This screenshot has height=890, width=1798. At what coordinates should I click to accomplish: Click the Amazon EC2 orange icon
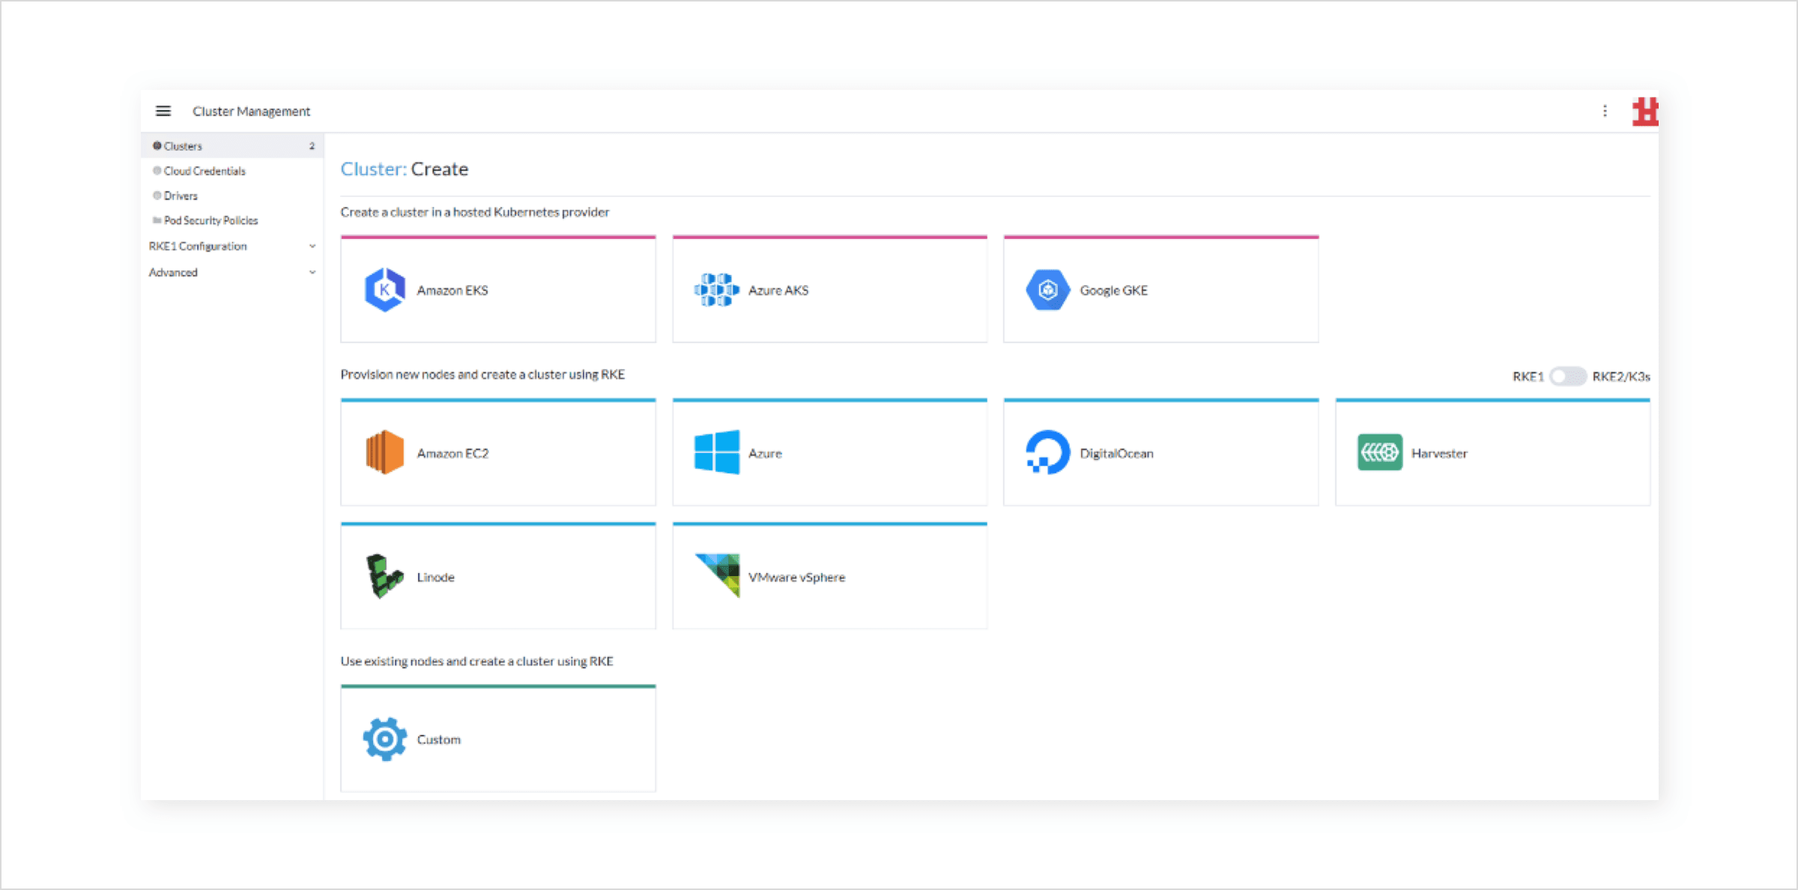coord(384,452)
